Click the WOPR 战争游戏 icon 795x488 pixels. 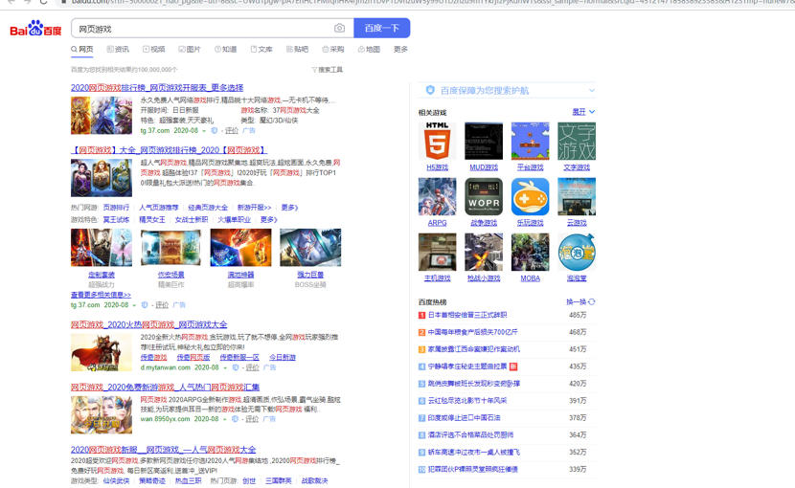(484, 196)
